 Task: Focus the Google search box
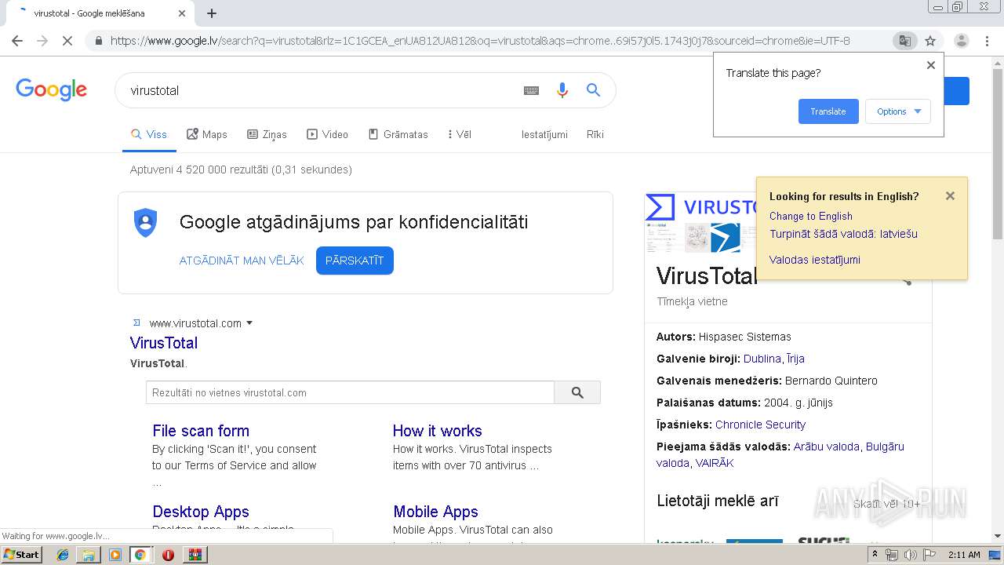point(320,90)
